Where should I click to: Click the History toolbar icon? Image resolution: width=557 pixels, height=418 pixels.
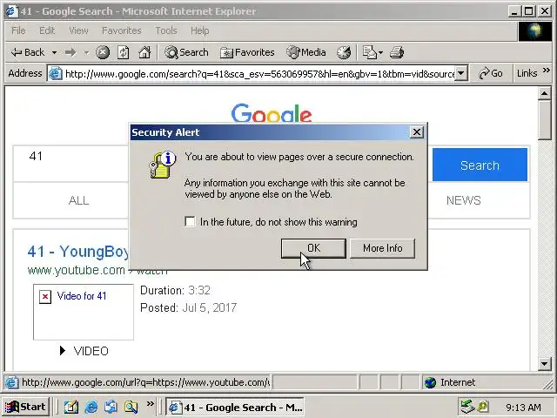[344, 52]
